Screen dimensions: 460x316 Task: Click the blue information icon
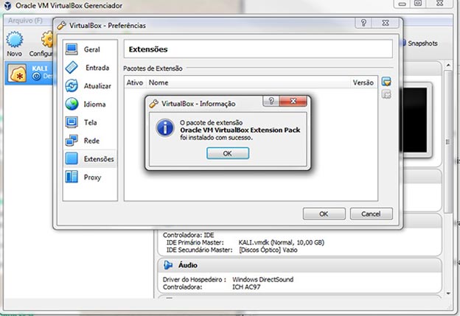165,128
